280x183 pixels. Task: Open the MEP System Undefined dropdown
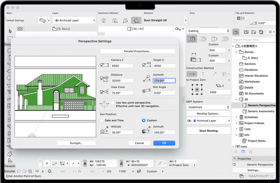(x=208, y=107)
